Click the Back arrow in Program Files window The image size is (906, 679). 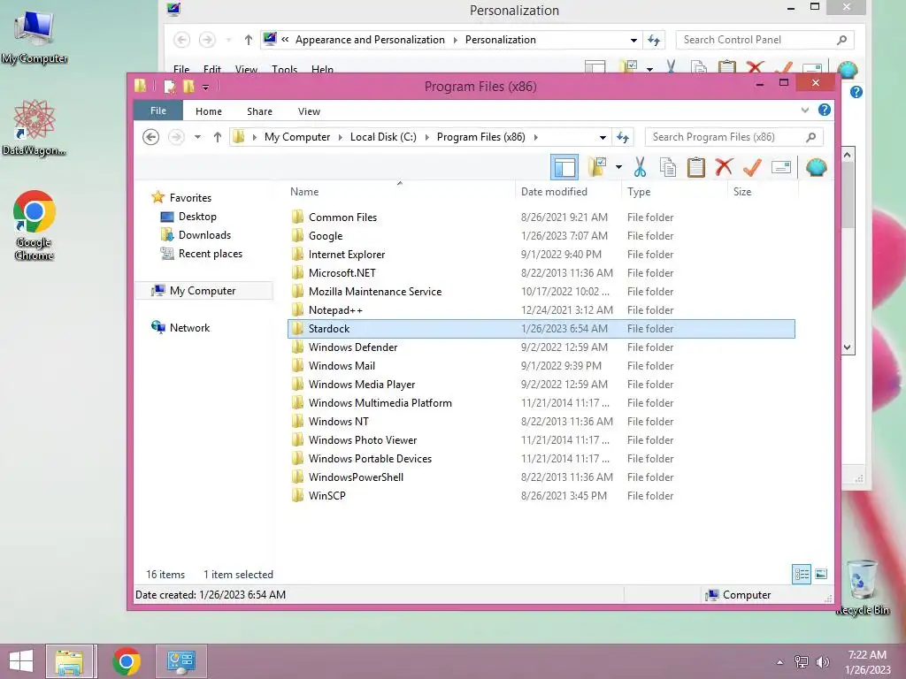(x=150, y=137)
